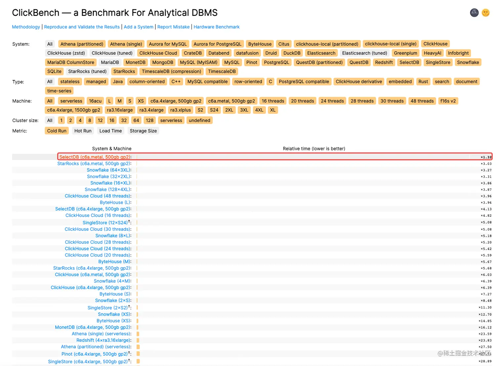The height and width of the screenshot is (366, 500).
Task: Click the Athena (partitioned) result bar
Action: click(138, 347)
